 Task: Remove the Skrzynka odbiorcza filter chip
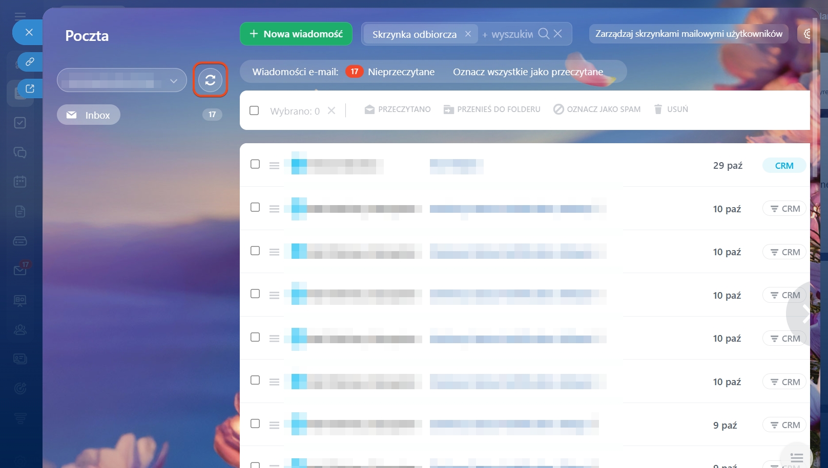[x=468, y=34]
